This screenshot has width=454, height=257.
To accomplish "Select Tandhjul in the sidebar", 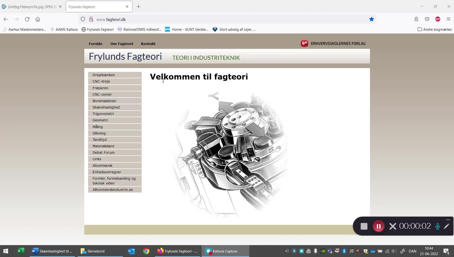I will pos(115,140).
